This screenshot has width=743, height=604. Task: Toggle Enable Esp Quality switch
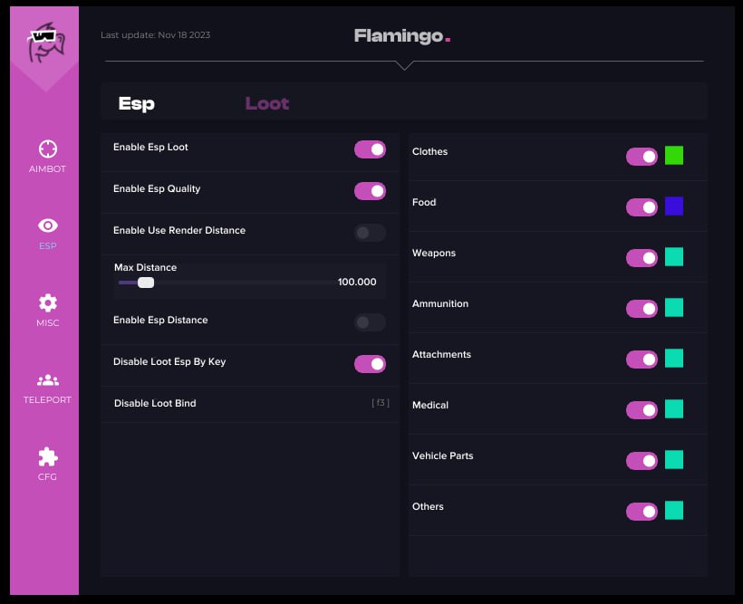point(370,191)
